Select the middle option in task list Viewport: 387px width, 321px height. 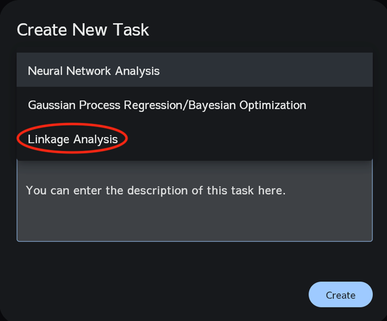pos(167,105)
